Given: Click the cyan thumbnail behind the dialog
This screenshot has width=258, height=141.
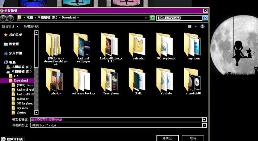Looking at the screenshot, I should point(78,3).
